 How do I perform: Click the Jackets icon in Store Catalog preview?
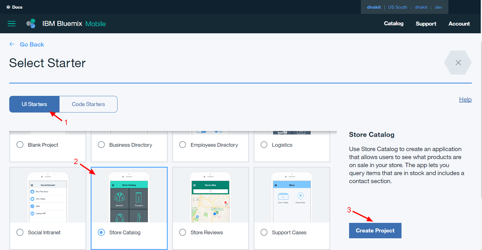pyautogui.click(x=119, y=198)
